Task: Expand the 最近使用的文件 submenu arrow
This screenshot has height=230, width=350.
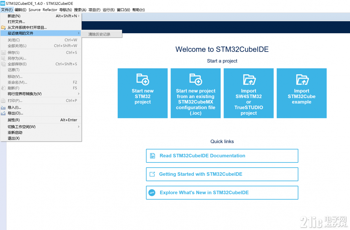Action: (x=78, y=33)
